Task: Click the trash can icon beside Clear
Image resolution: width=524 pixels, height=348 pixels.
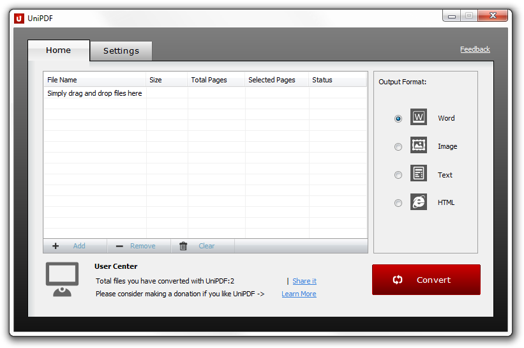Action: point(183,246)
